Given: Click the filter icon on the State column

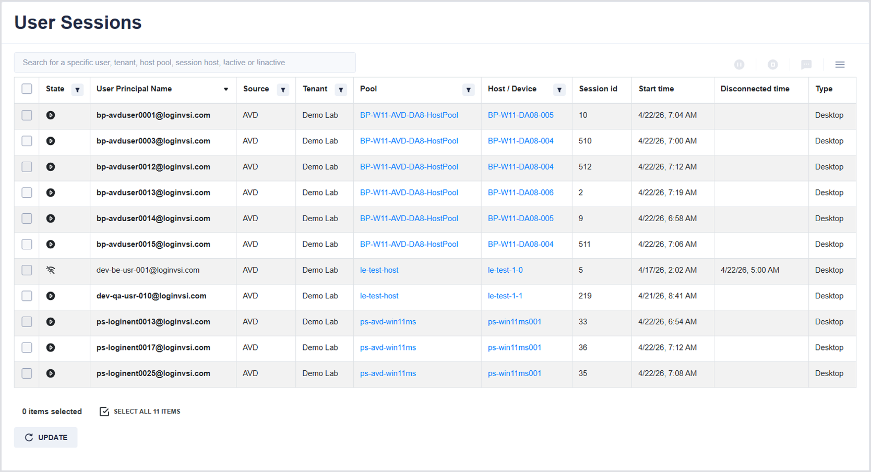Looking at the screenshot, I should (77, 90).
